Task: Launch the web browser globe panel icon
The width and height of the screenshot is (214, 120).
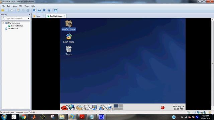Action: (x=72, y=107)
